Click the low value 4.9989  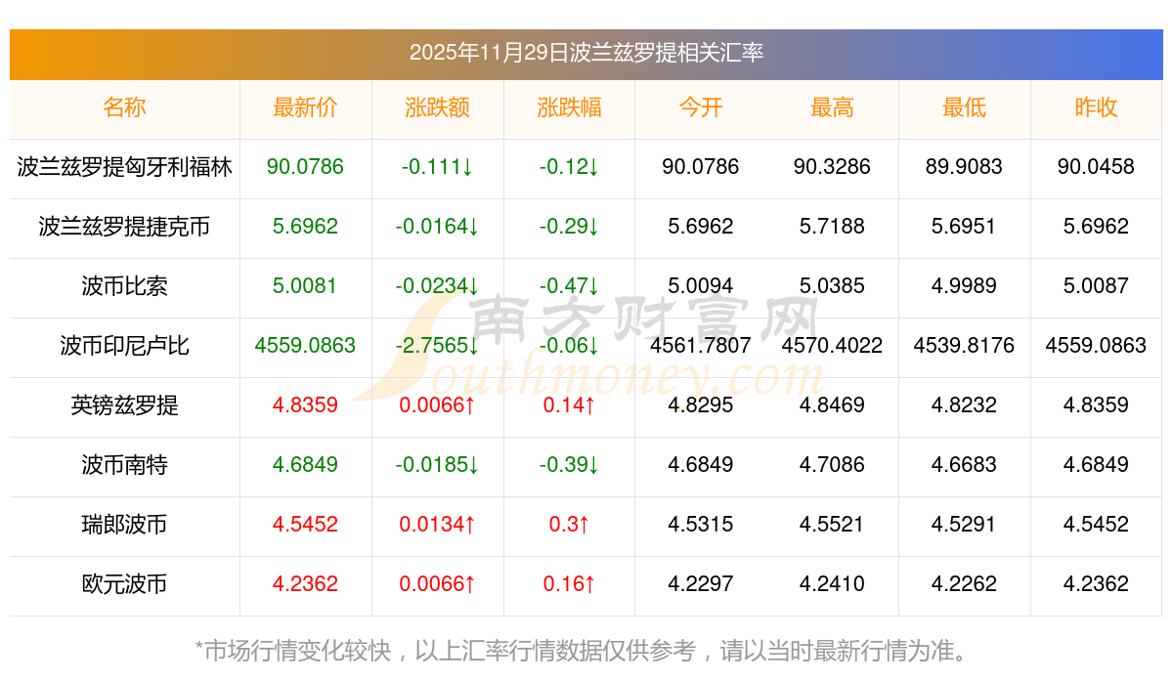tap(964, 286)
